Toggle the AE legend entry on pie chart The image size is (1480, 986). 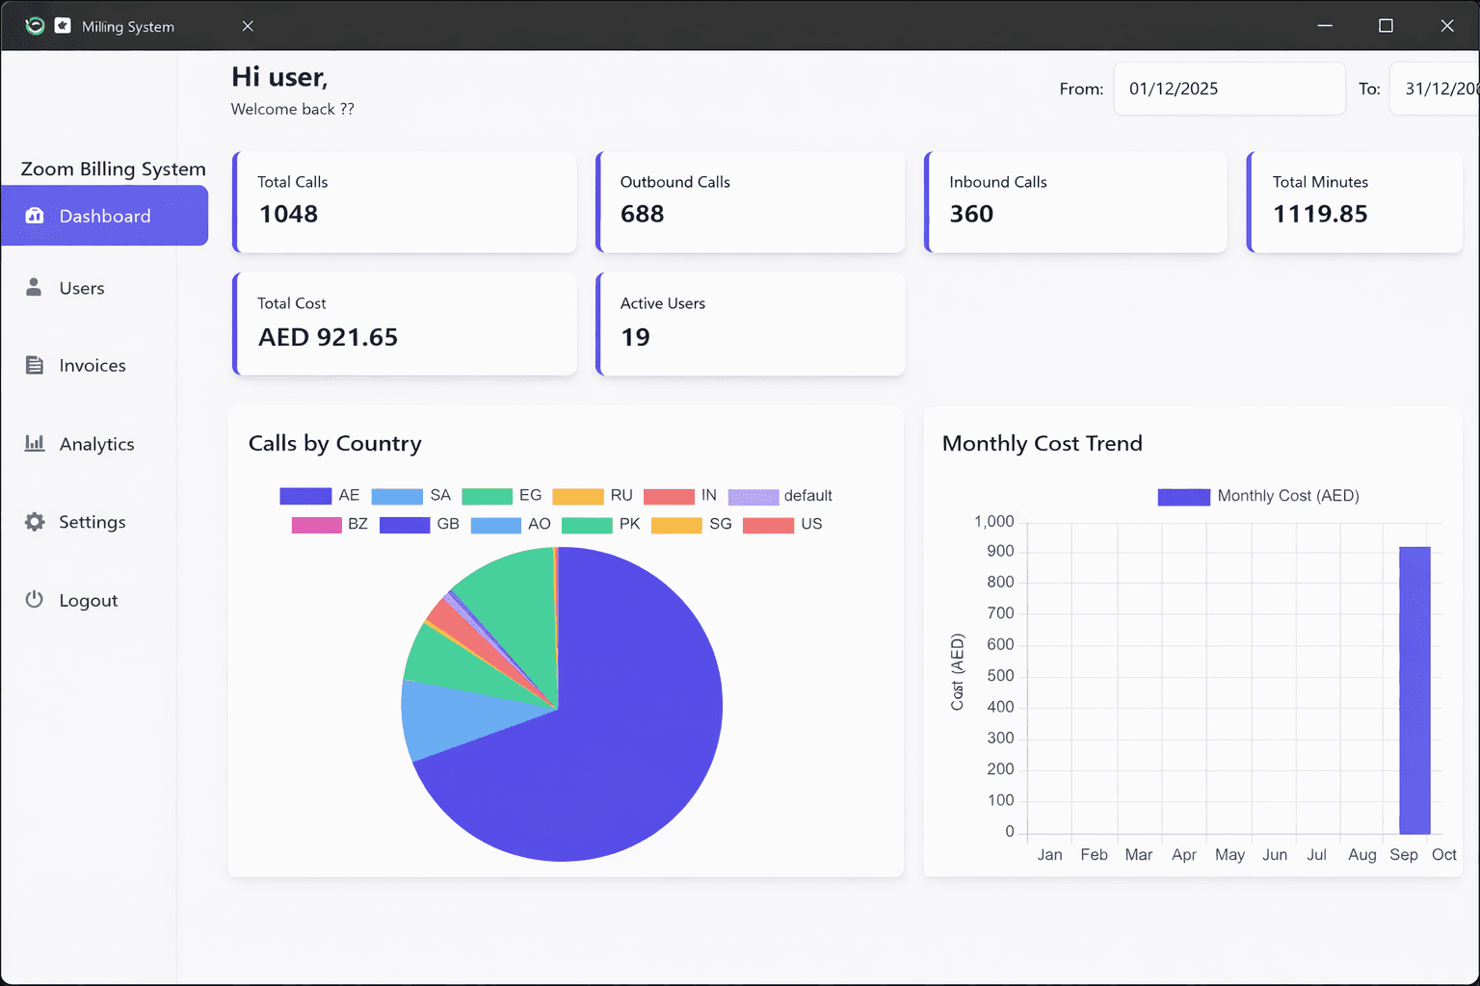tap(328, 495)
